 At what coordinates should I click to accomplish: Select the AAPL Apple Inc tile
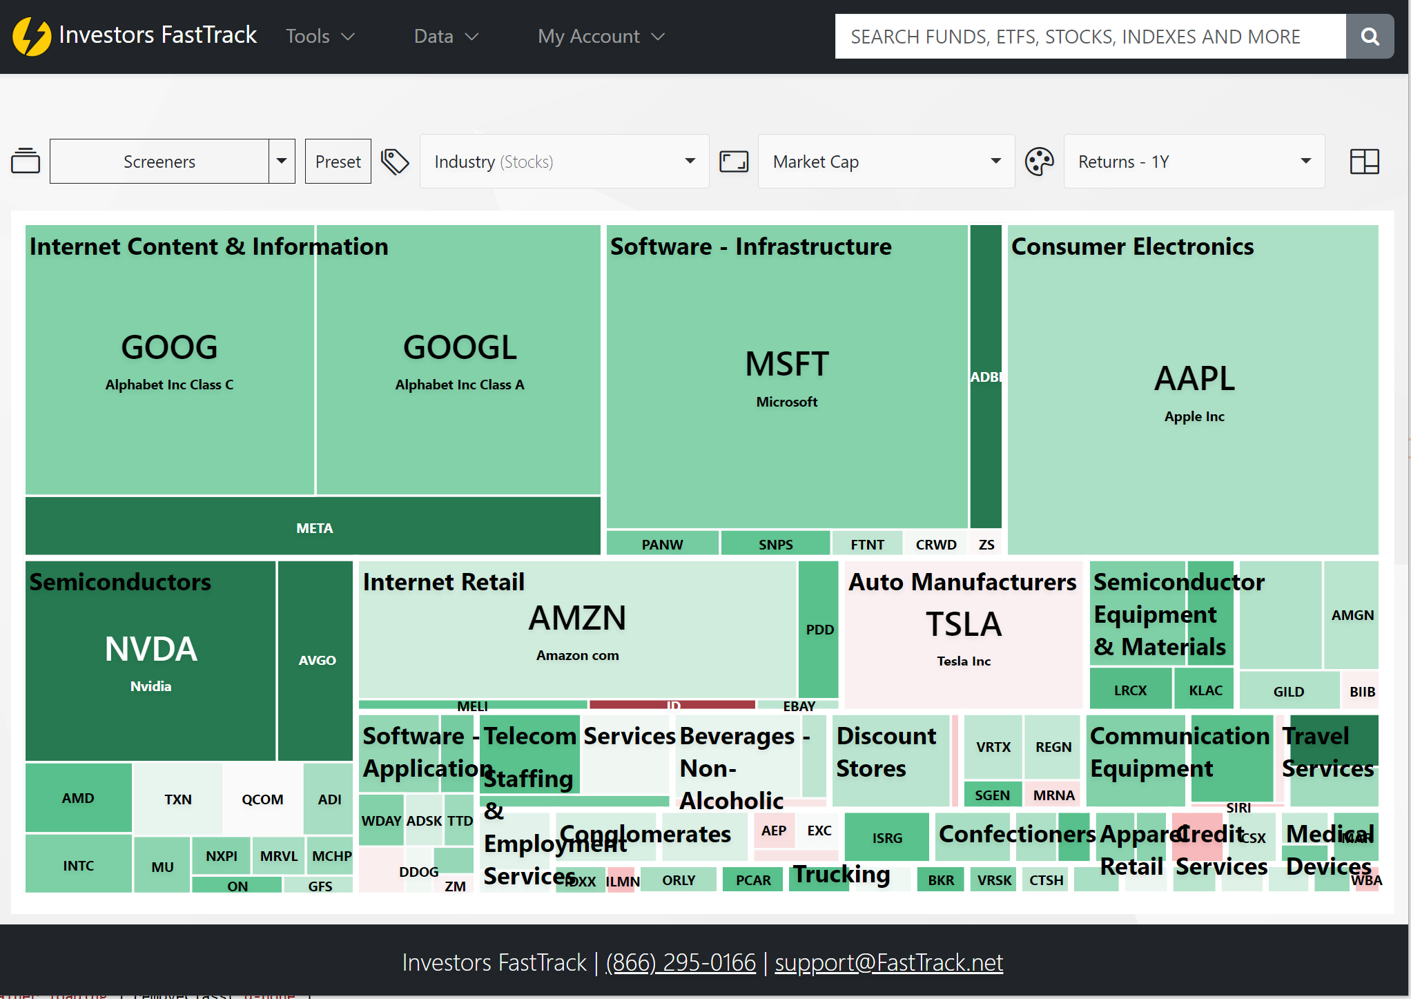[x=1194, y=390]
